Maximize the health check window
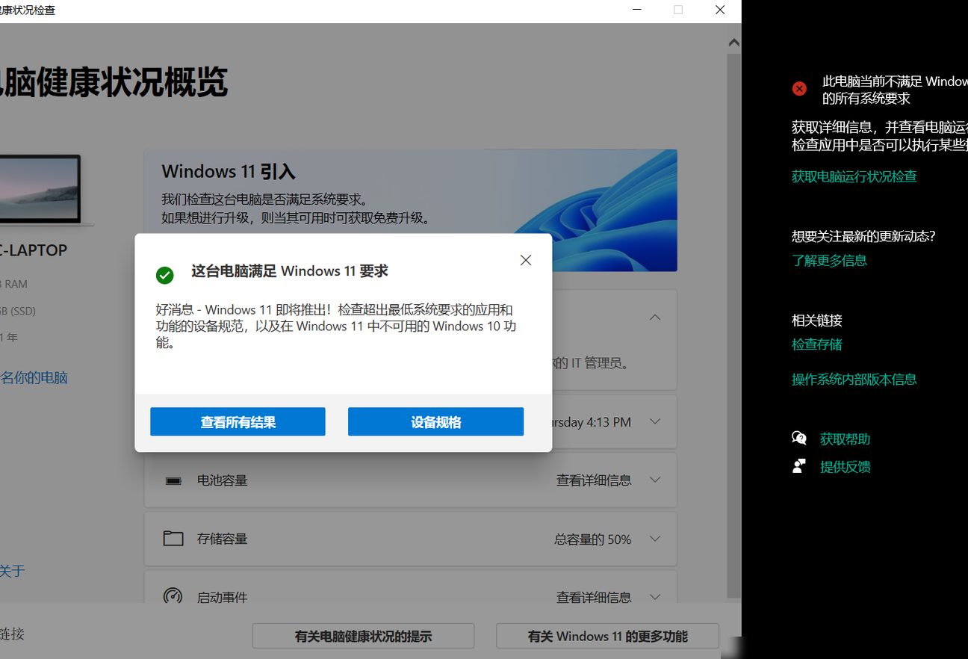968x659 pixels. 678,10
